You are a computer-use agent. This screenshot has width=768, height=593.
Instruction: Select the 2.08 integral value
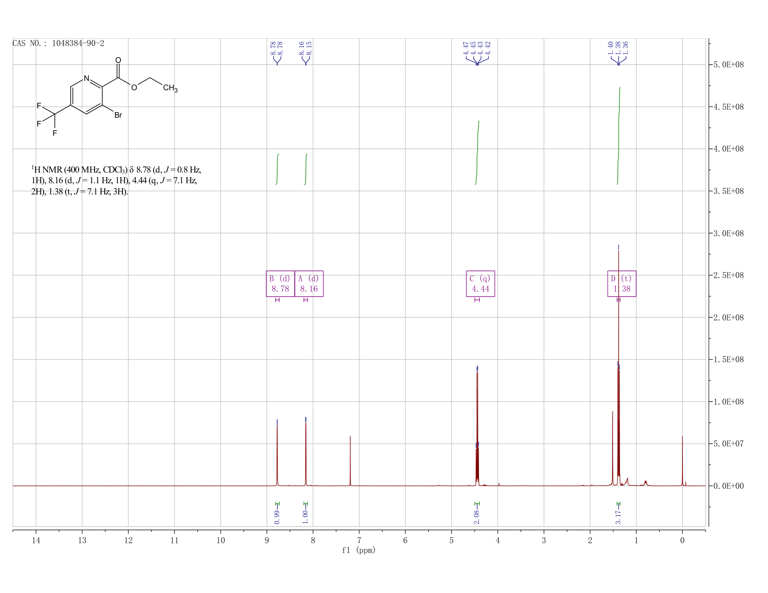(477, 517)
